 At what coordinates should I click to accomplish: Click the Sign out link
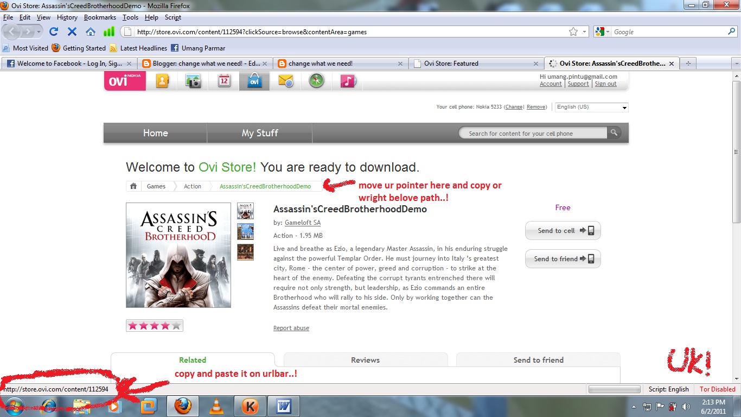[605, 84]
